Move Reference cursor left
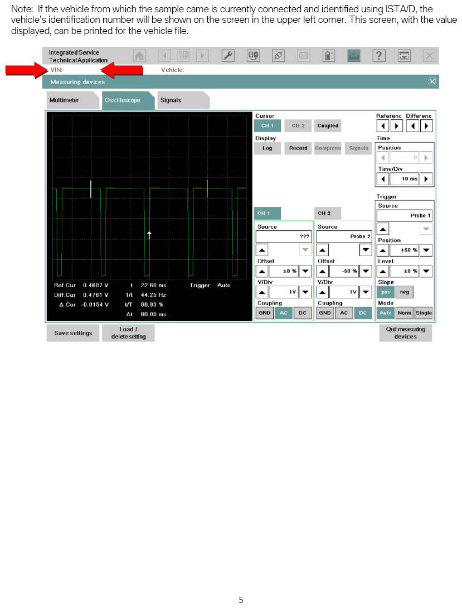This screenshot has width=462, height=608. (x=383, y=126)
